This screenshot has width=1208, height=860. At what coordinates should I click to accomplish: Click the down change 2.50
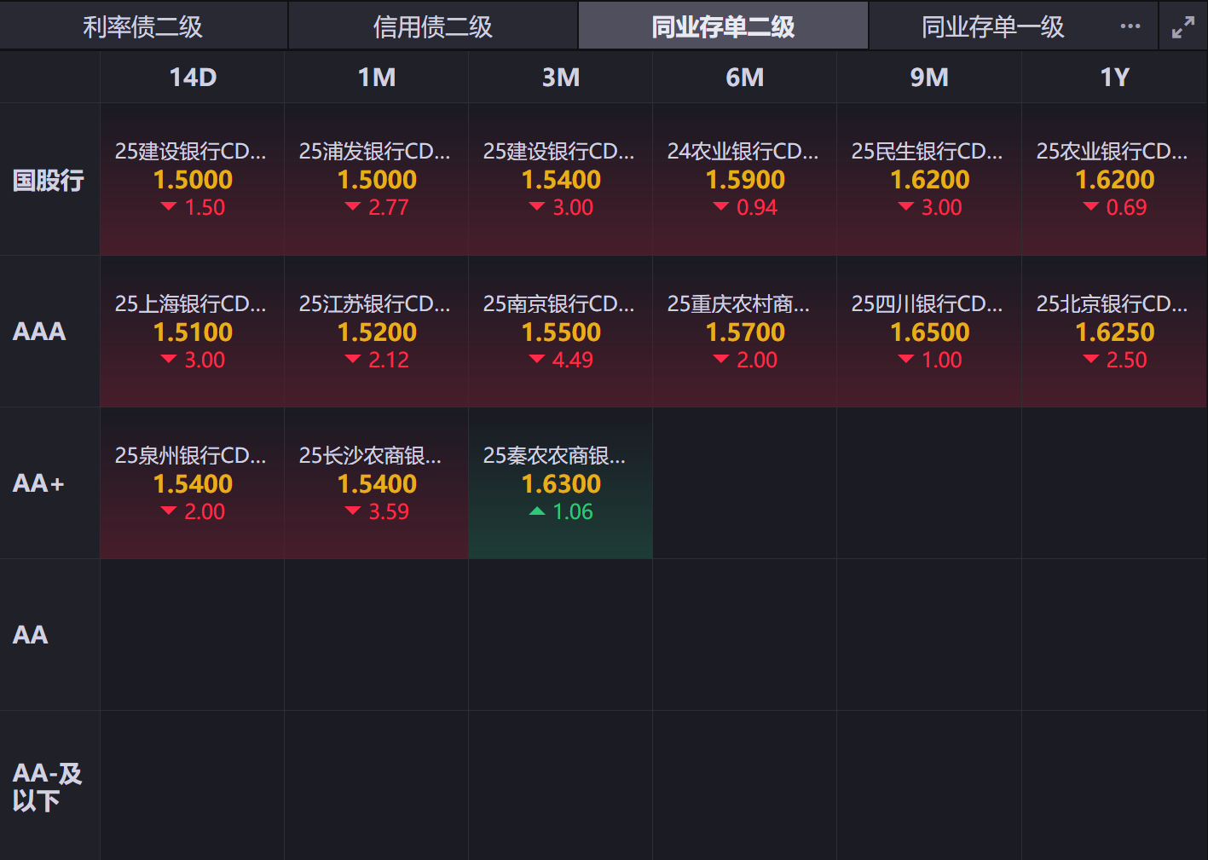pos(1115,360)
